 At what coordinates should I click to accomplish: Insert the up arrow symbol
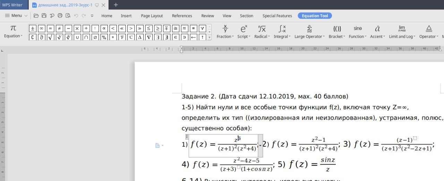click(203, 37)
